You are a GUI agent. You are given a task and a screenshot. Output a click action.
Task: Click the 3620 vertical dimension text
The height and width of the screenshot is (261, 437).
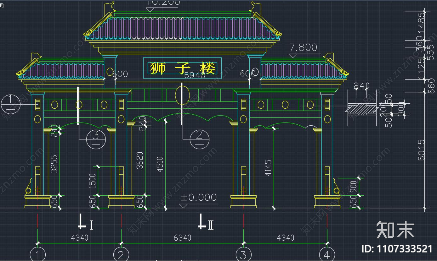click(x=140, y=160)
